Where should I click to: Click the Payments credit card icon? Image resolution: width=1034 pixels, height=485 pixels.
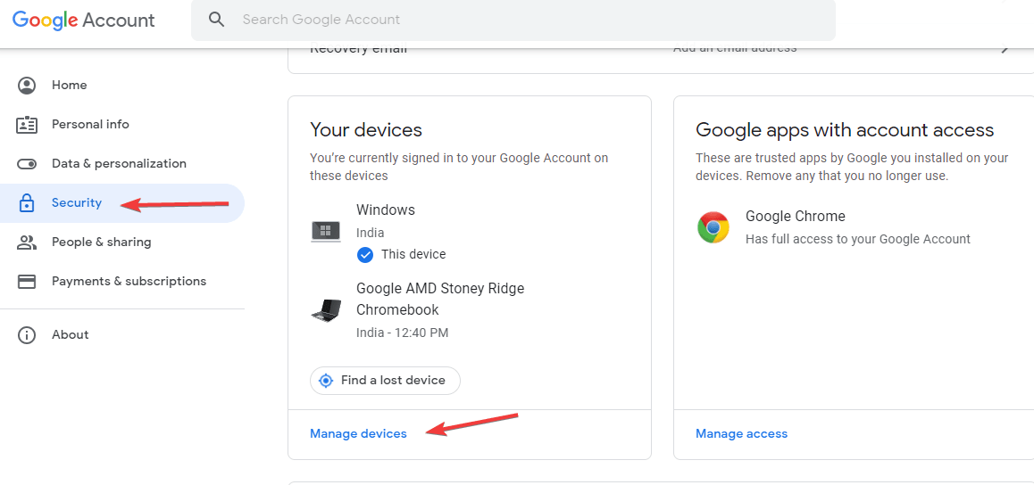[x=27, y=282]
